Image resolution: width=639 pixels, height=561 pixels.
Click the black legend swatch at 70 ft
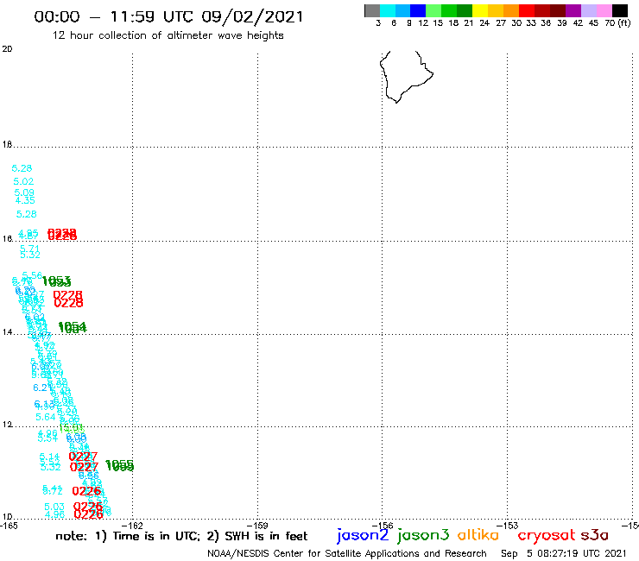[x=619, y=10]
